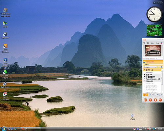Click the AIM taskbar button

(31, 129)
